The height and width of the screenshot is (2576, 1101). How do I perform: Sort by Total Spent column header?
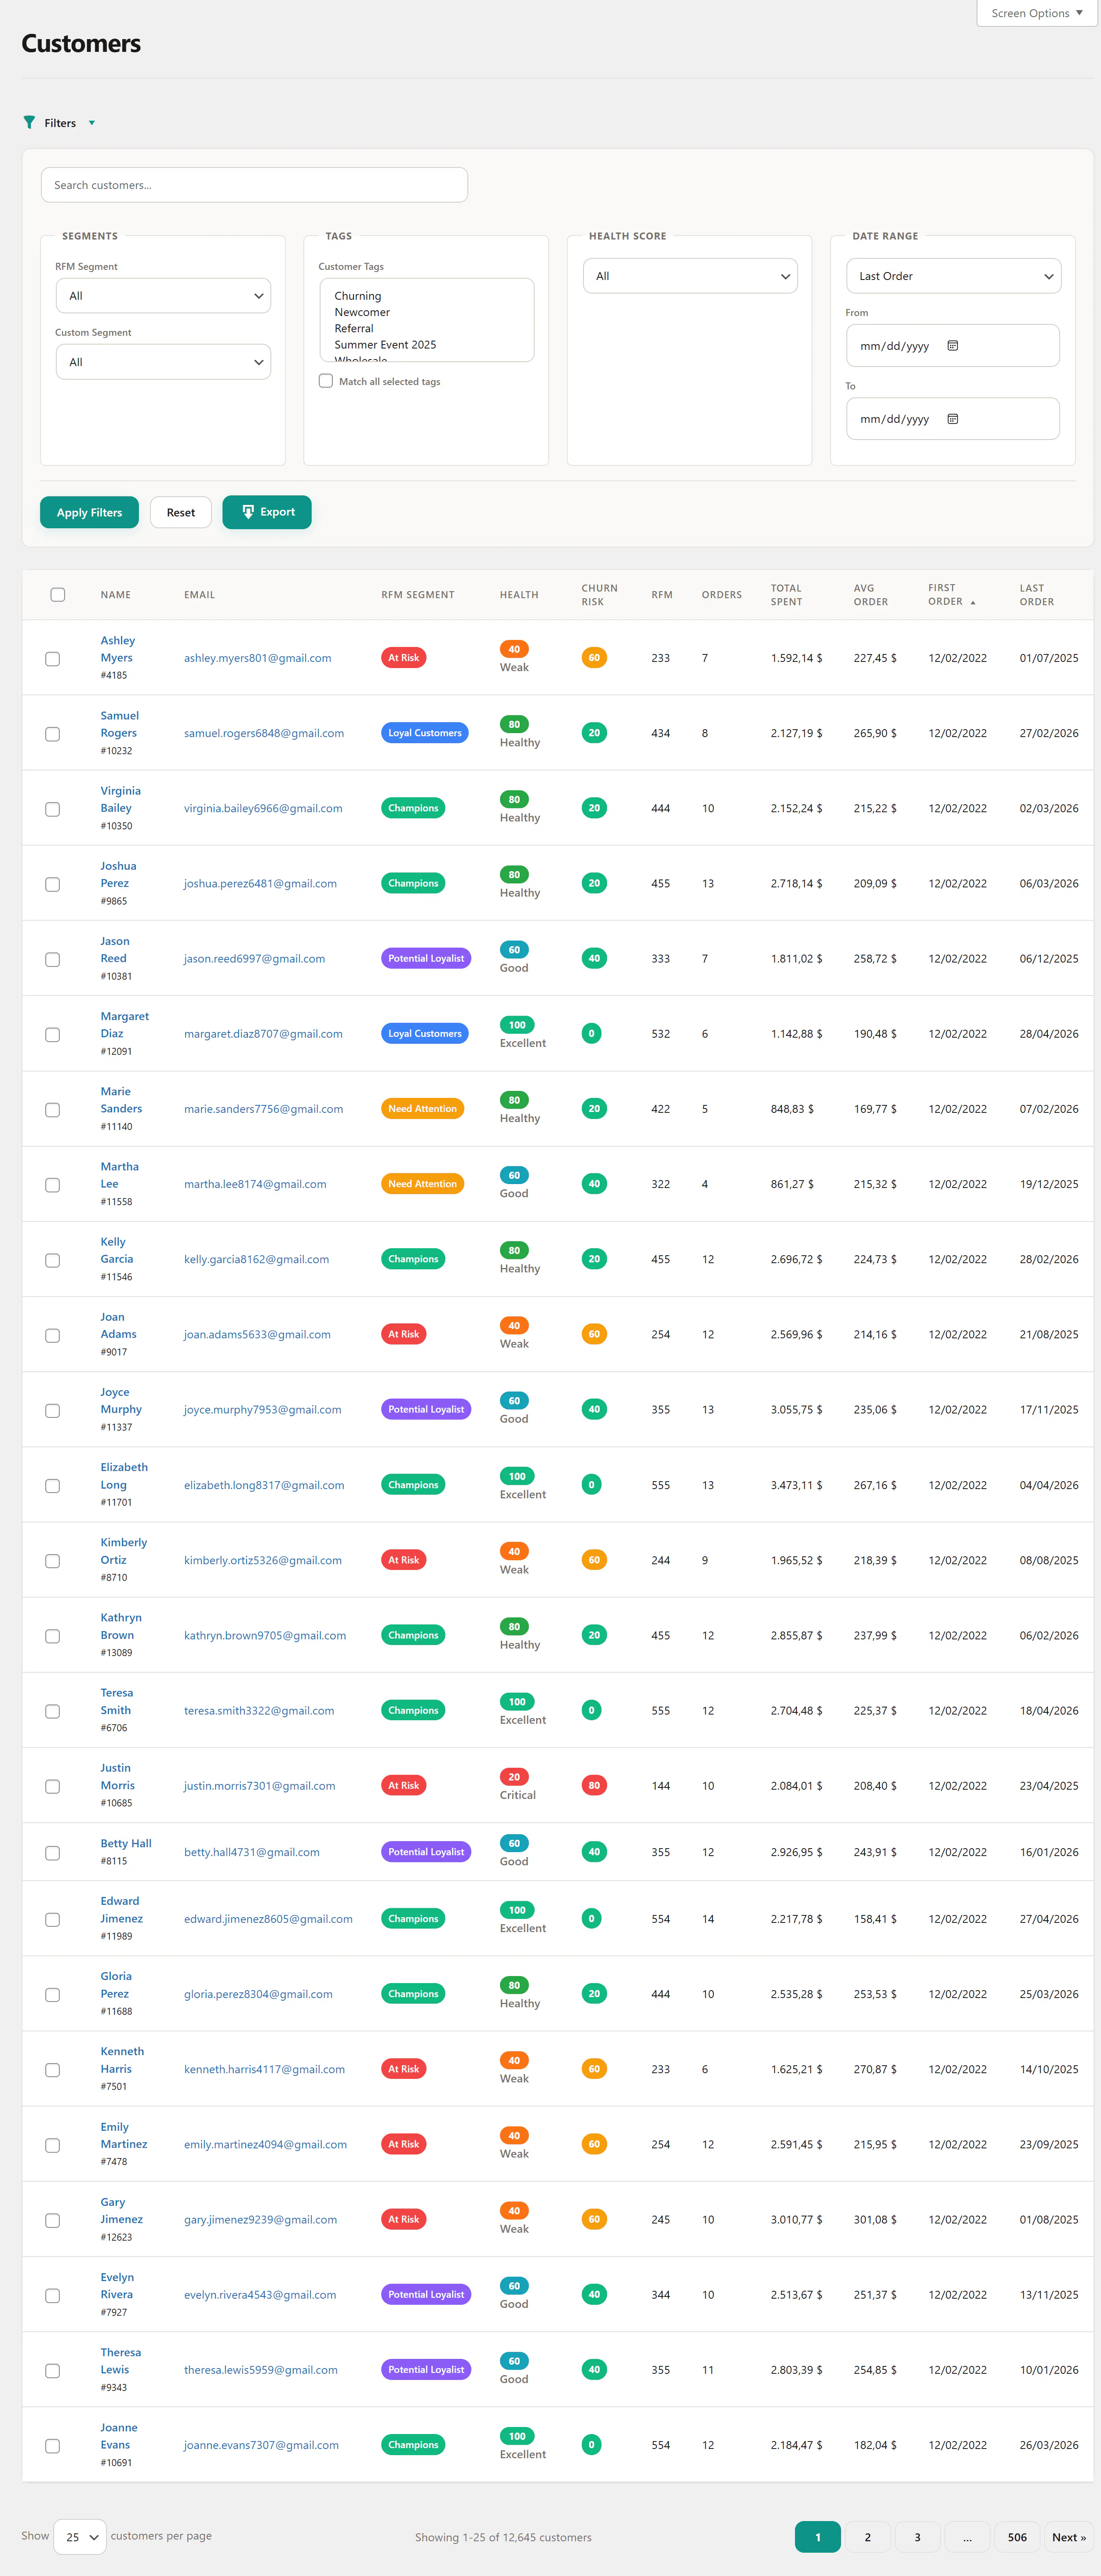(x=787, y=595)
